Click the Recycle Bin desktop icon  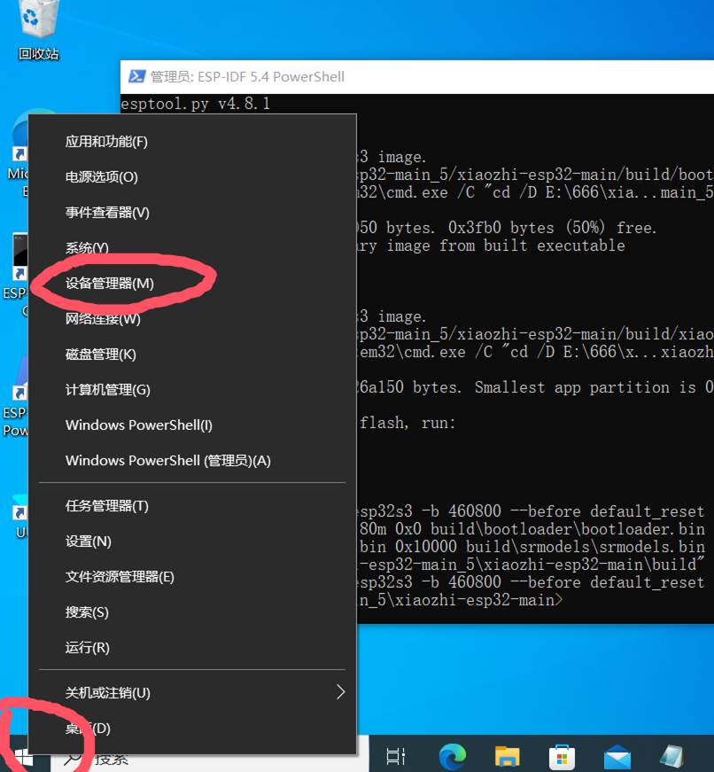(x=38, y=27)
